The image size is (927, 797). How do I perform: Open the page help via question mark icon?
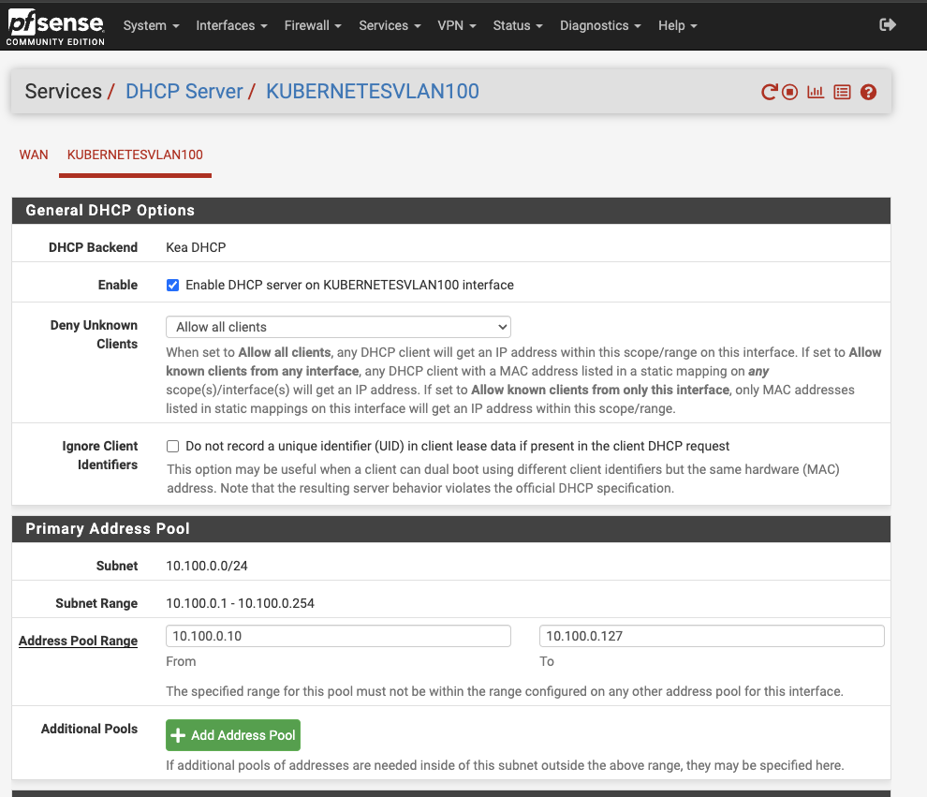click(x=868, y=92)
